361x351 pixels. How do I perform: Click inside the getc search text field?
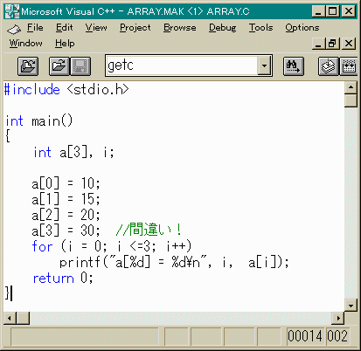182,65
